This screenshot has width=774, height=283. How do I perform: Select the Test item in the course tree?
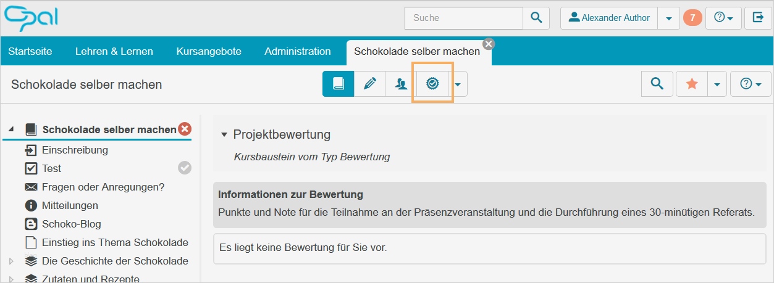(51, 168)
